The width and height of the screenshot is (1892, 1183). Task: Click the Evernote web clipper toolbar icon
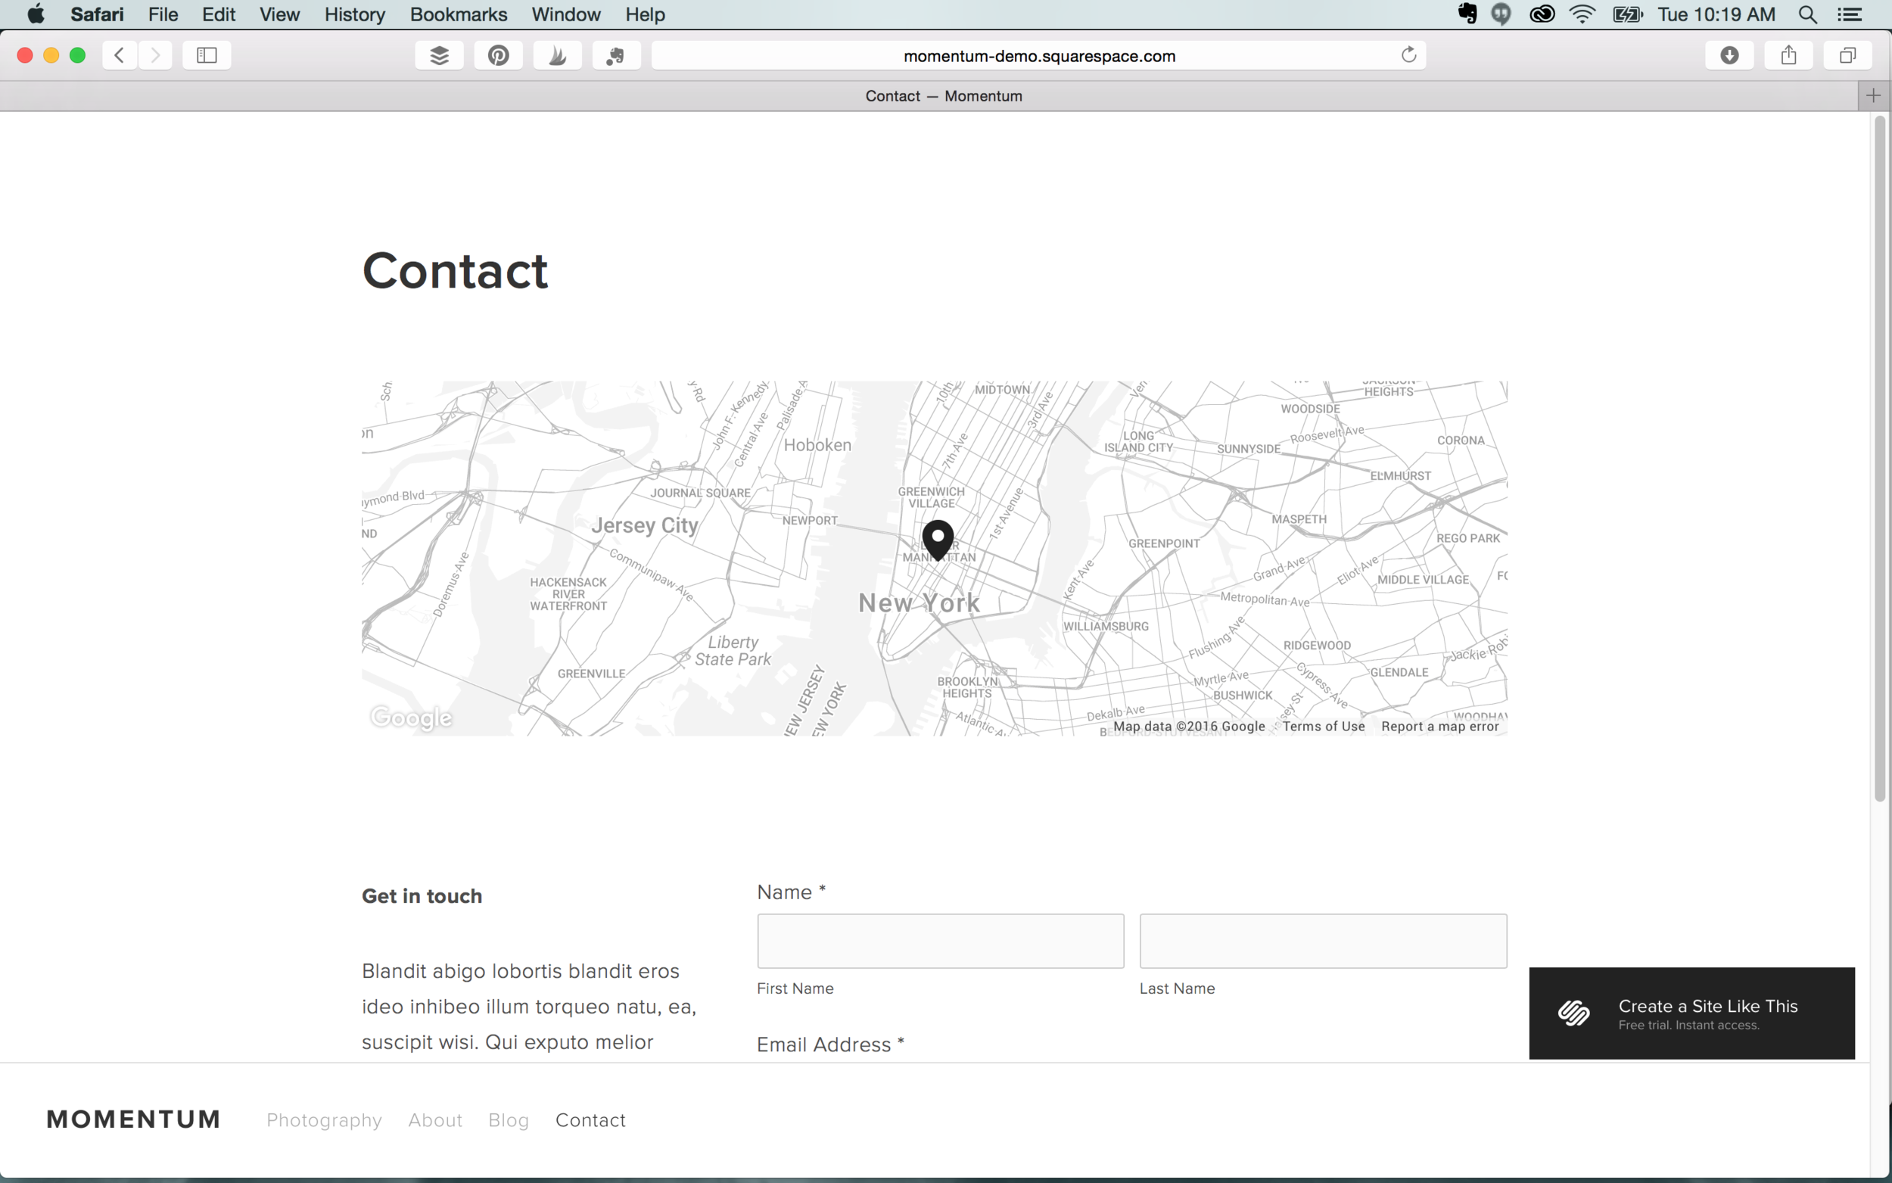pos(616,54)
